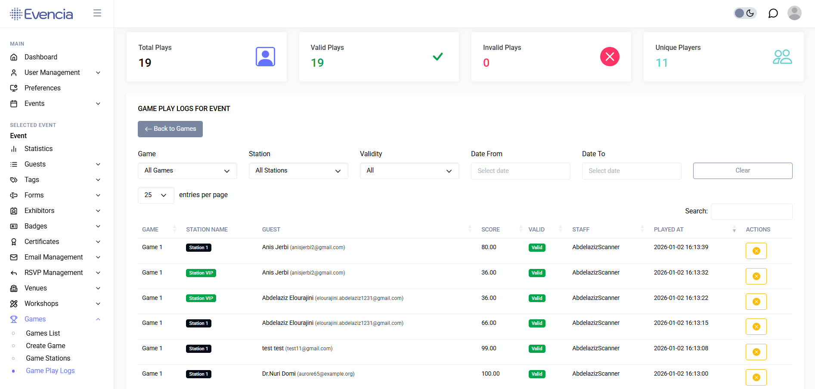Click the Statistics bar chart icon

(14, 148)
